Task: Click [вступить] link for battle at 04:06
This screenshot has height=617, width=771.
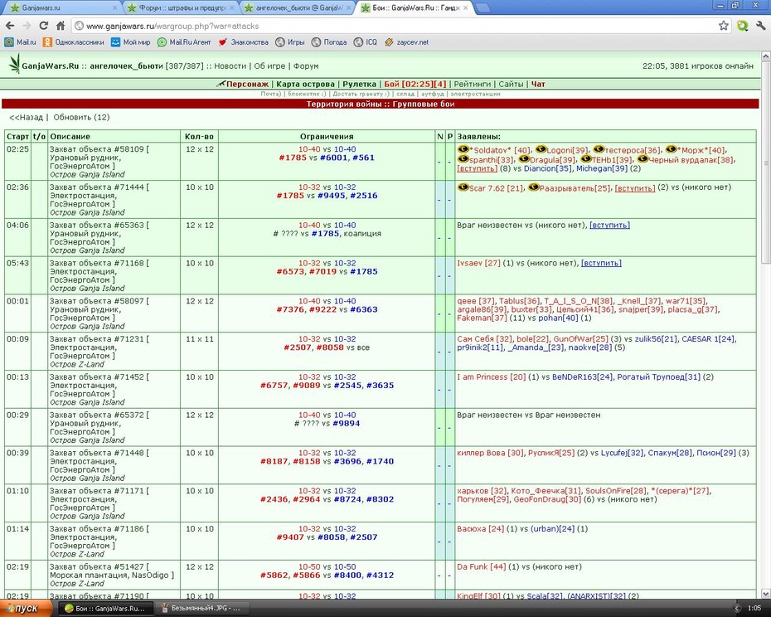Action: (609, 226)
